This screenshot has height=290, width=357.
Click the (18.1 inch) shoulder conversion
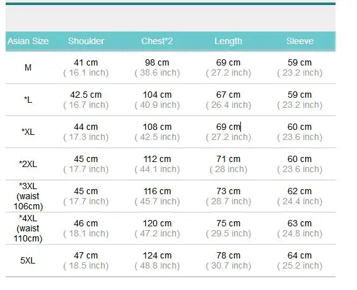coord(86,233)
